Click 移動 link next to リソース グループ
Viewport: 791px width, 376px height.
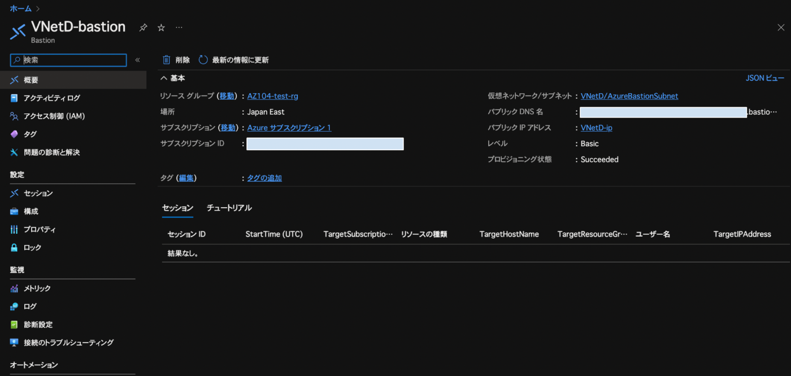[x=227, y=96]
